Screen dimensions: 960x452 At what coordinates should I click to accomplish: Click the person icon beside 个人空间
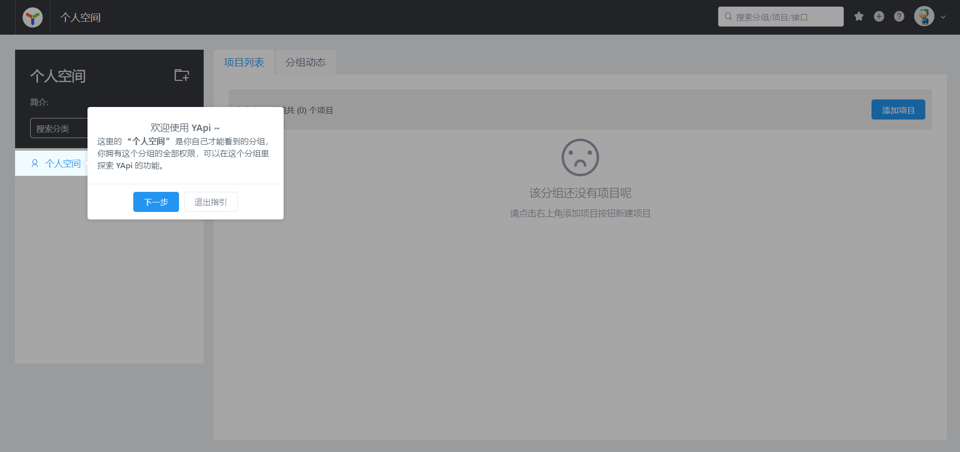35,163
